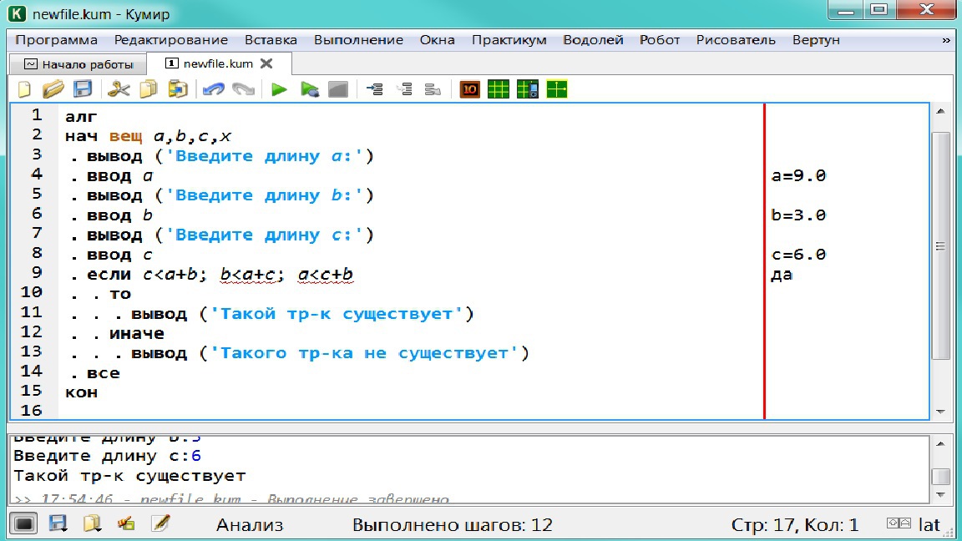
Task: Open the Робот menu
Action: (x=660, y=40)
